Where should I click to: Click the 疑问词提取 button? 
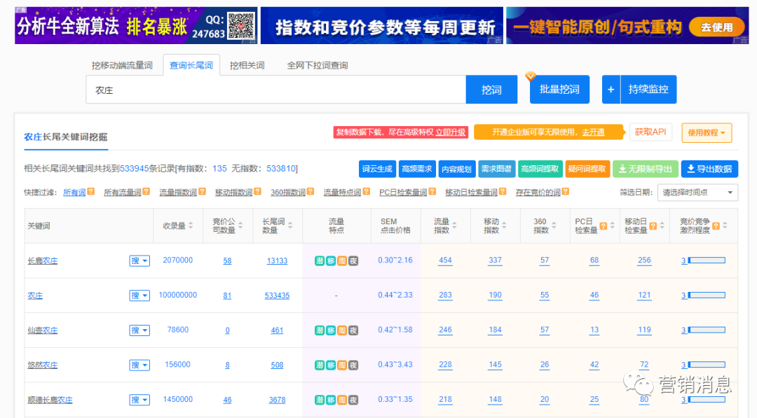pos(587,169)
